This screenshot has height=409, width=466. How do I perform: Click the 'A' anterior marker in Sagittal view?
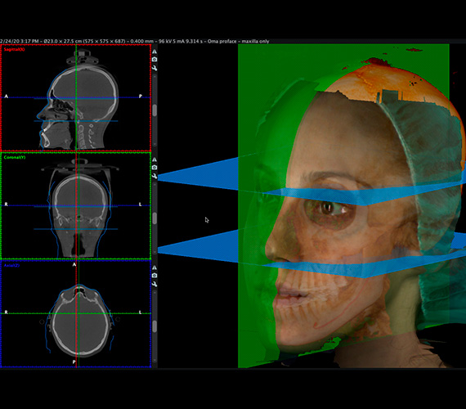(7, 97)
